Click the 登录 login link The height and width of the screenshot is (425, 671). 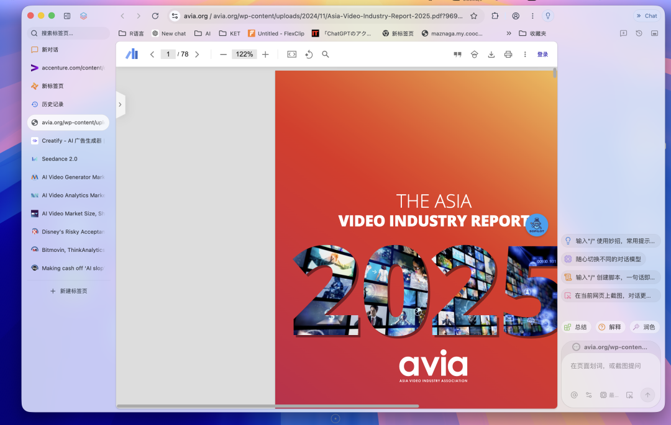pyautogui.click(x=542, y=54)
